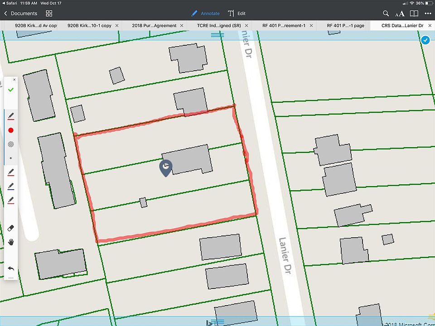Switch to the 2018 Pur...Agreement tab
435x326 pixels.
[154, 26]
